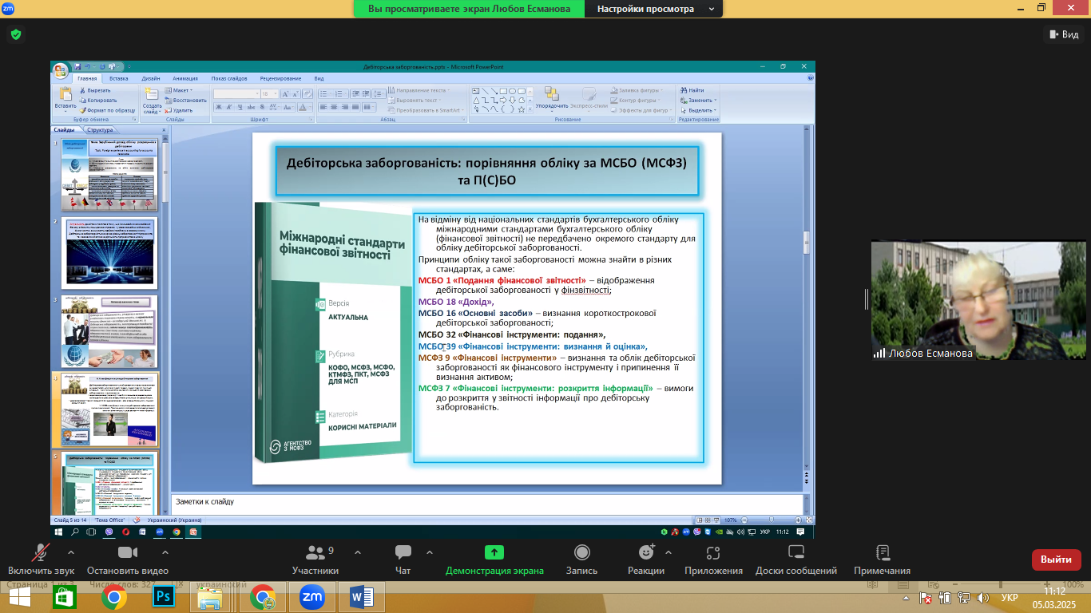Click the red Выйти leave button

click(x=1056, y=560)
